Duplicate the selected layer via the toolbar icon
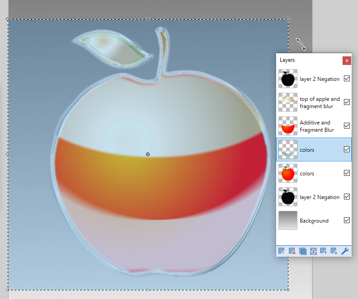Screen dimensions: 358x299 (x=303, y=251)
